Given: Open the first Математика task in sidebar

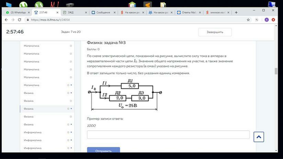Looking at the screenshot, I should [x=47, y=46].
